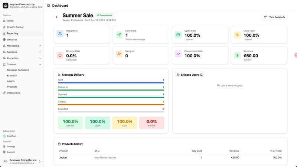The width and height of the screenshot is (297, 167).
Task: Open the segmentflow-test-xyz workspace selector
Action: click(22, 6)
